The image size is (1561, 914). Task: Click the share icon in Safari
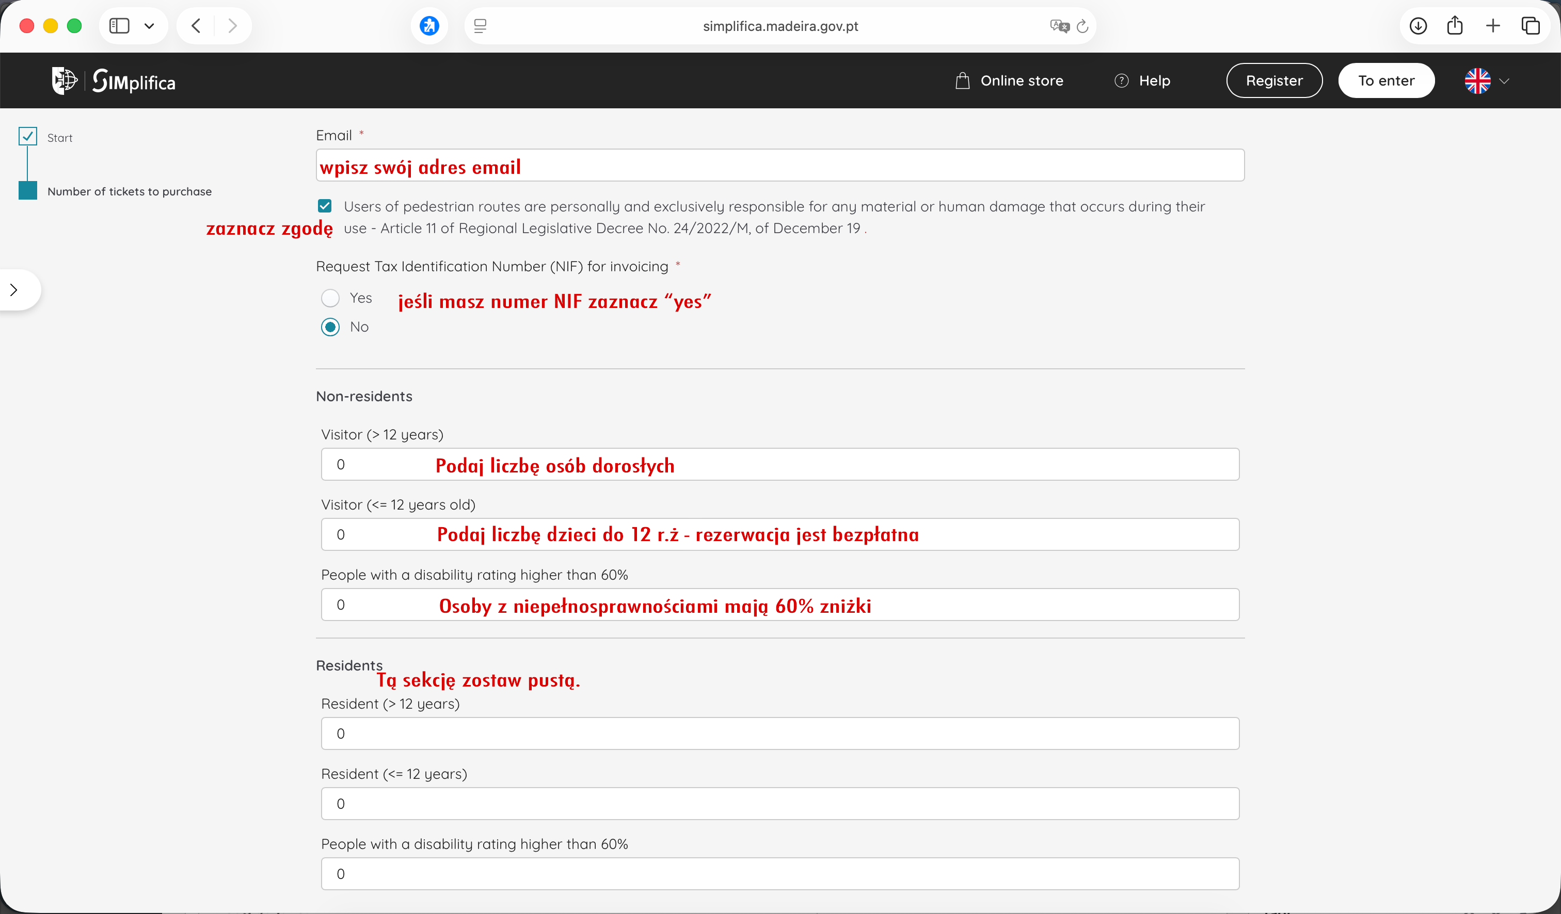click(x=1455, y=26)
